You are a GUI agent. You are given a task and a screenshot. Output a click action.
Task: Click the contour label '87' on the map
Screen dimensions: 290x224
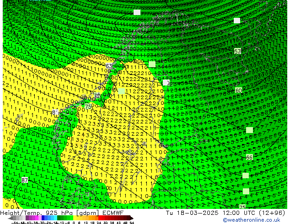[x=25, y=180]
